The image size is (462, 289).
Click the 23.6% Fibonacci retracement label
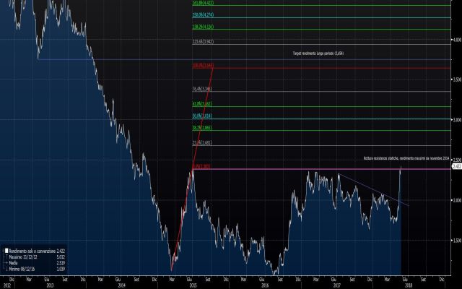point(201,143)
